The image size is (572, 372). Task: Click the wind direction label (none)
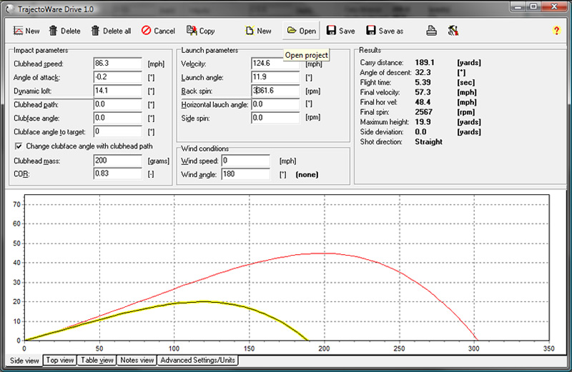307,174
